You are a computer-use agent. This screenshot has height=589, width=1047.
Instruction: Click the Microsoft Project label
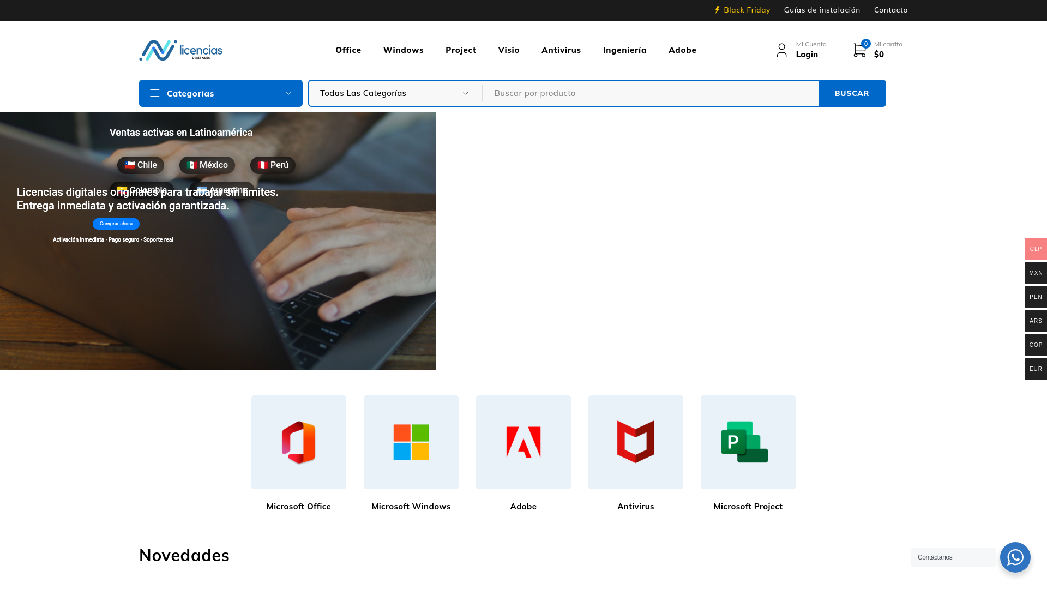pos(748,507)
